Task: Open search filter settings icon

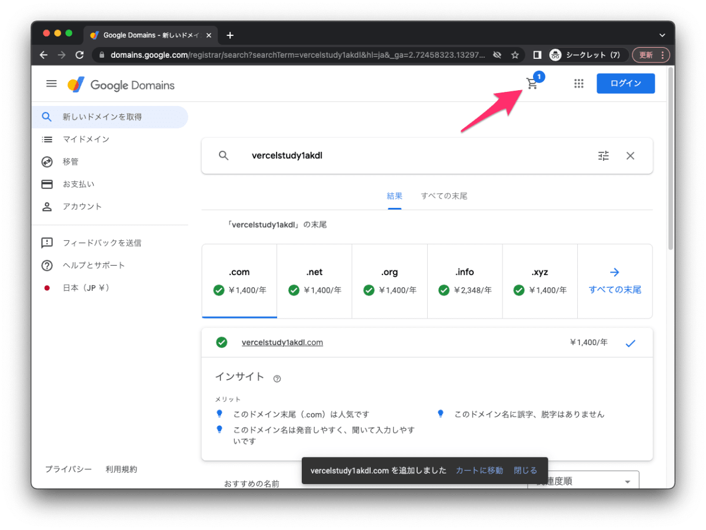Action: (604, 156)
